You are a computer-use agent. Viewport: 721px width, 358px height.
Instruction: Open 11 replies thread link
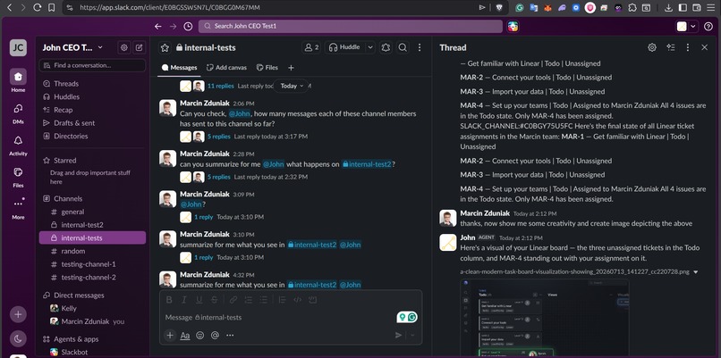(220, 86)
